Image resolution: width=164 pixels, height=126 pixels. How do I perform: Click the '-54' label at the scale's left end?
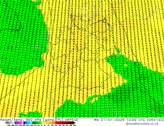tap(8, 125)
